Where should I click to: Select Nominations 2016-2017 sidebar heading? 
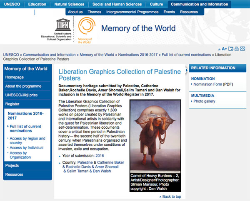25,116
